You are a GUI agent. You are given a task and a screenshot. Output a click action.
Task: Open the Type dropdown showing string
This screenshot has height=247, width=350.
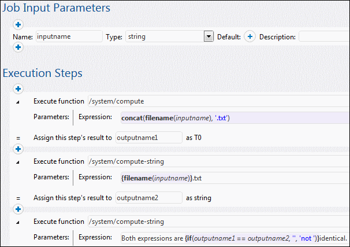pyautogui.click(x=210, y=36)
